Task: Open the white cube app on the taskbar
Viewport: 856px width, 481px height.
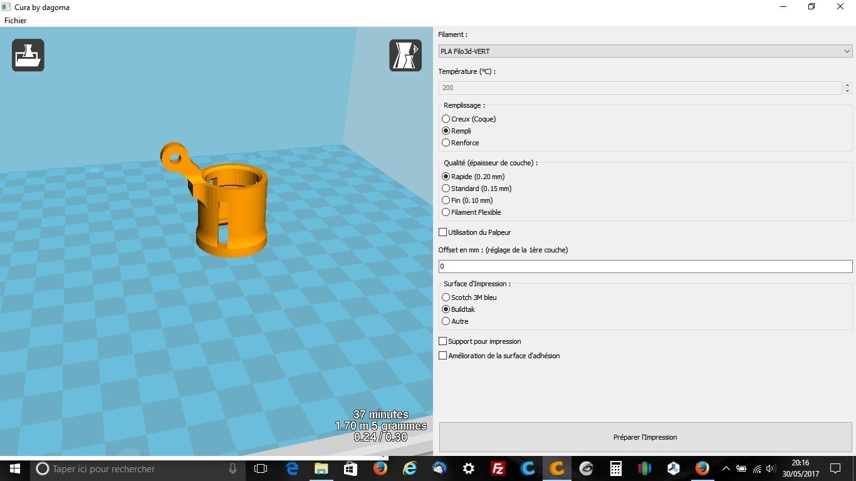Action: [674, 468]
